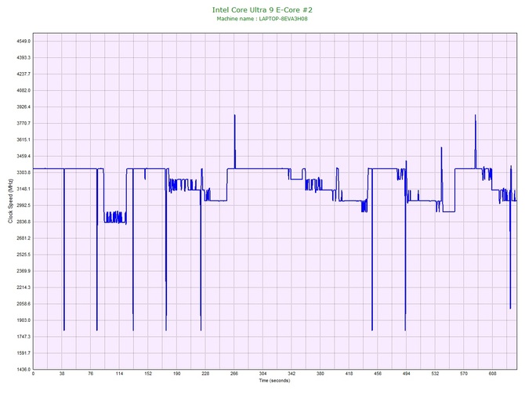Click the 570 tick on the time axis

pyautogui.click(x=464, y=374)
